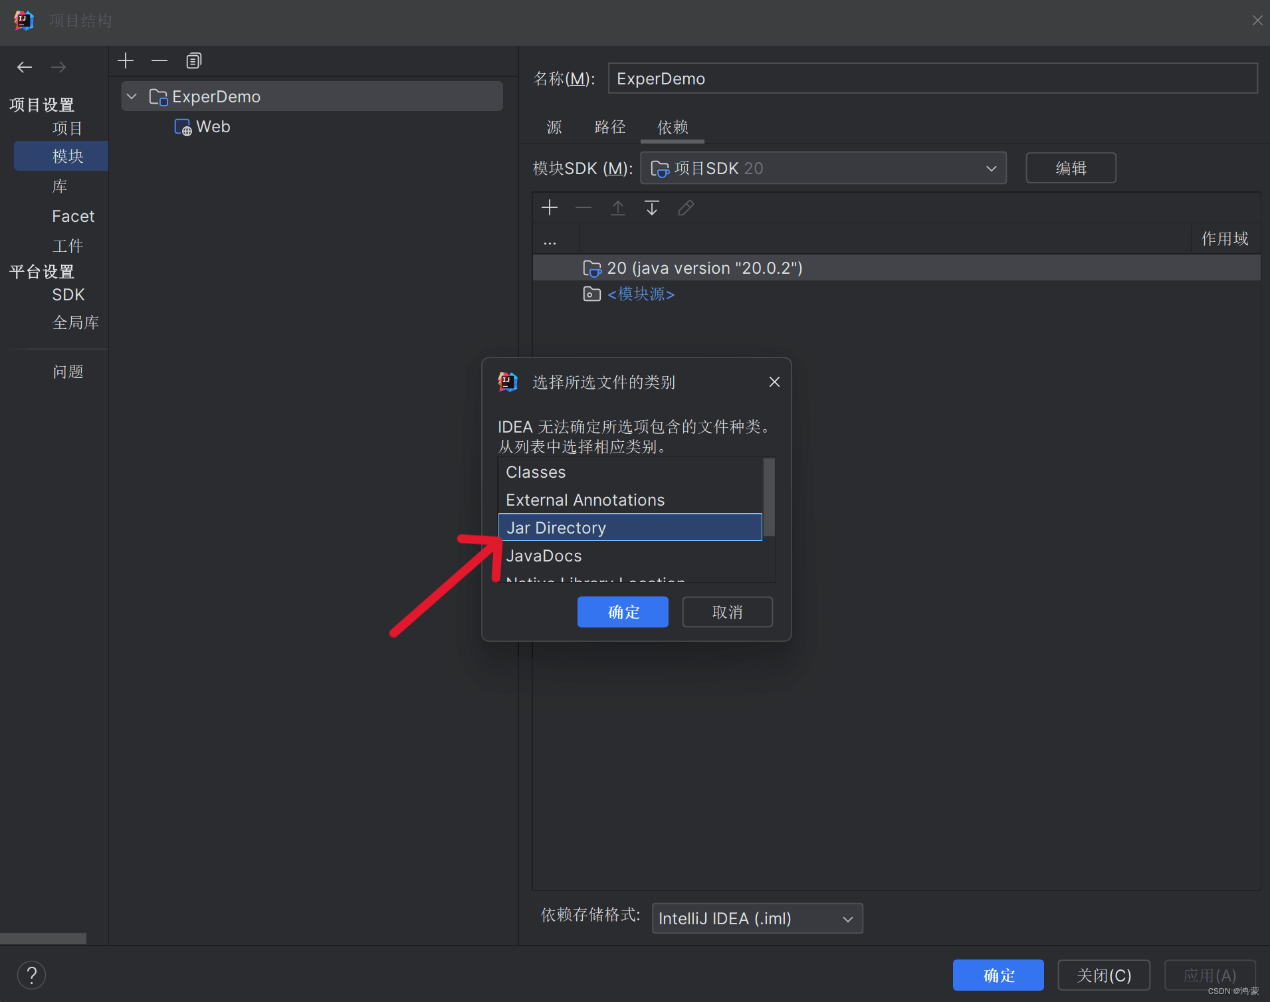The height and width of the screenshot is (1002, 1270).
Task: Close the project structure window
Action: (x=1257, y=21)
